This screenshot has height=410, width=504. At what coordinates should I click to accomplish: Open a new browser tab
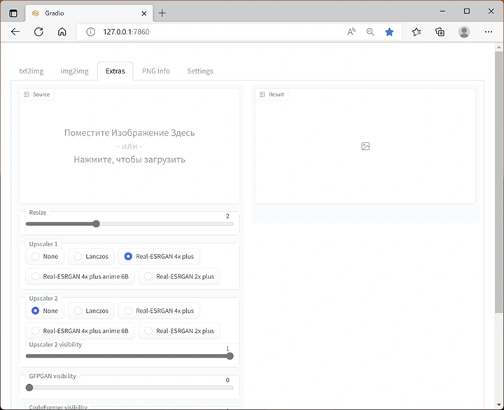click(x=162, y=13)
